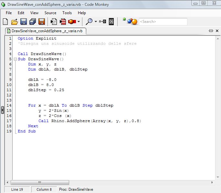The image size is (221, 193).
Task: Click the orange floppy Save As icon
Action: click(x=42, y=22)
